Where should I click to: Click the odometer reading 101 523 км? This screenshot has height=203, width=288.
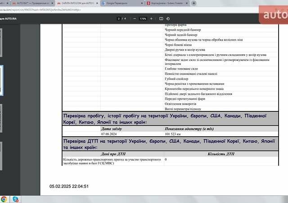pos(173,134)
